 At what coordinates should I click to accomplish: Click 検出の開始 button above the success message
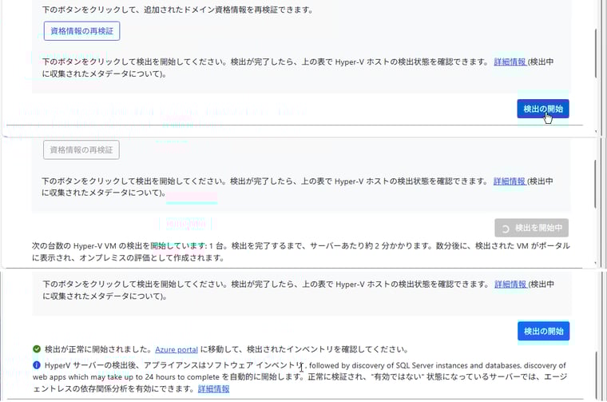point(544,331)
